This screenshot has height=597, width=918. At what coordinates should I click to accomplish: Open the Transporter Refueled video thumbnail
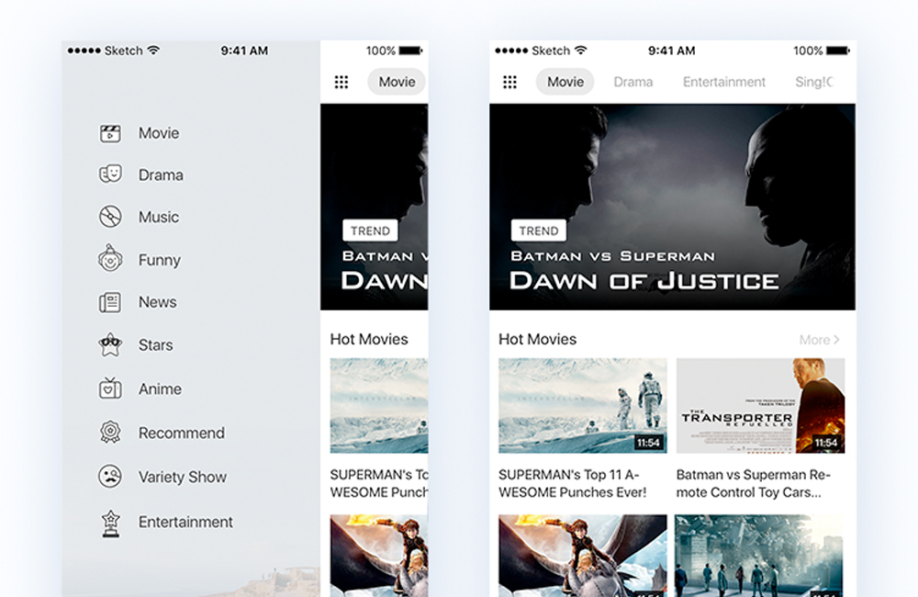(760, 405)
